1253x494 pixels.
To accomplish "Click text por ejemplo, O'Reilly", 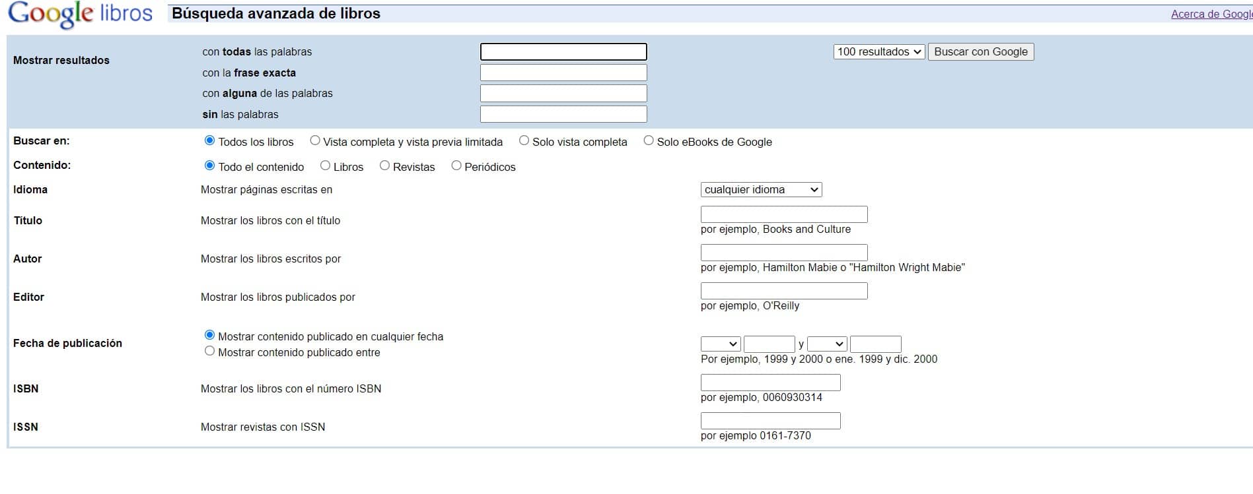I will 750,305.
